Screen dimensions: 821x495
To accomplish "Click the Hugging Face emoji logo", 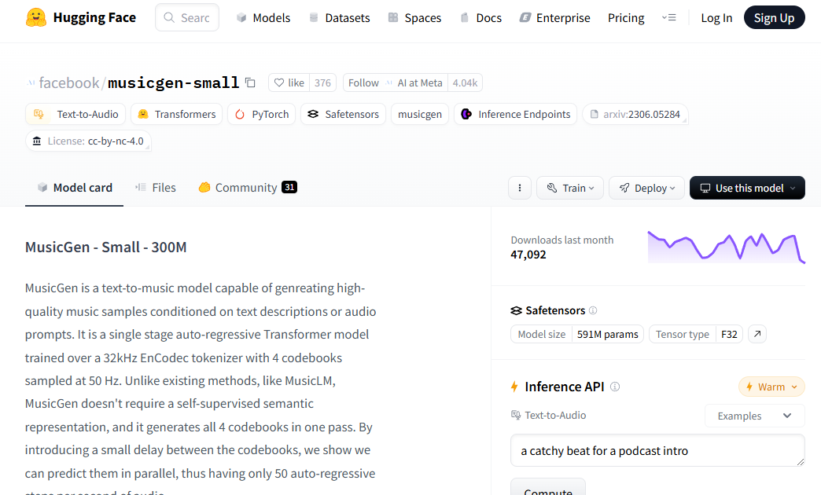I will coord(35,18).
